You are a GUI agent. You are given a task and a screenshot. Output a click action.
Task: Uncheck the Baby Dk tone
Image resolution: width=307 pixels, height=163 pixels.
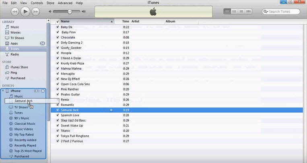58,27
